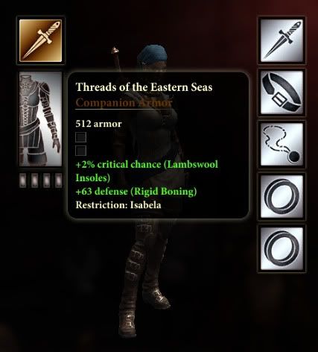Select rightmost armor upgrade slot under armor

[x=59, y=180]
